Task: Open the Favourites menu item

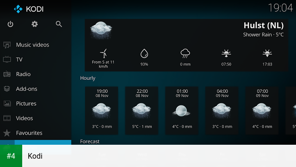Action: click(36, 133)
